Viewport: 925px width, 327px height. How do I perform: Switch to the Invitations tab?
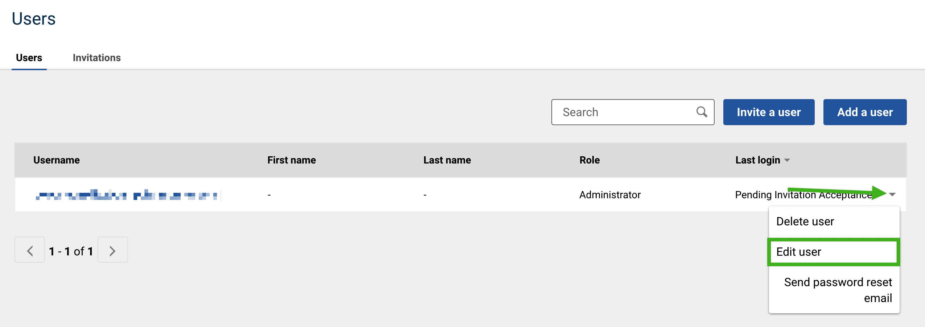point(96,58)
